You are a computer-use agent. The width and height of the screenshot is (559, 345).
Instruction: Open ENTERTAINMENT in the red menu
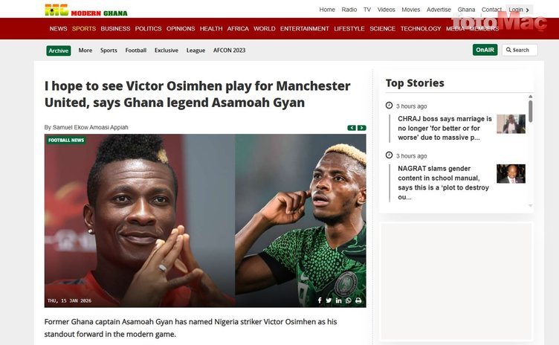304,28
